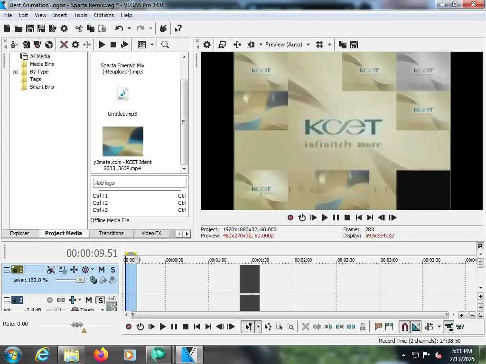The image size is (486, 364).
Task: Copy snapshot to clipboard in preview toolbar
Action: 343,45
